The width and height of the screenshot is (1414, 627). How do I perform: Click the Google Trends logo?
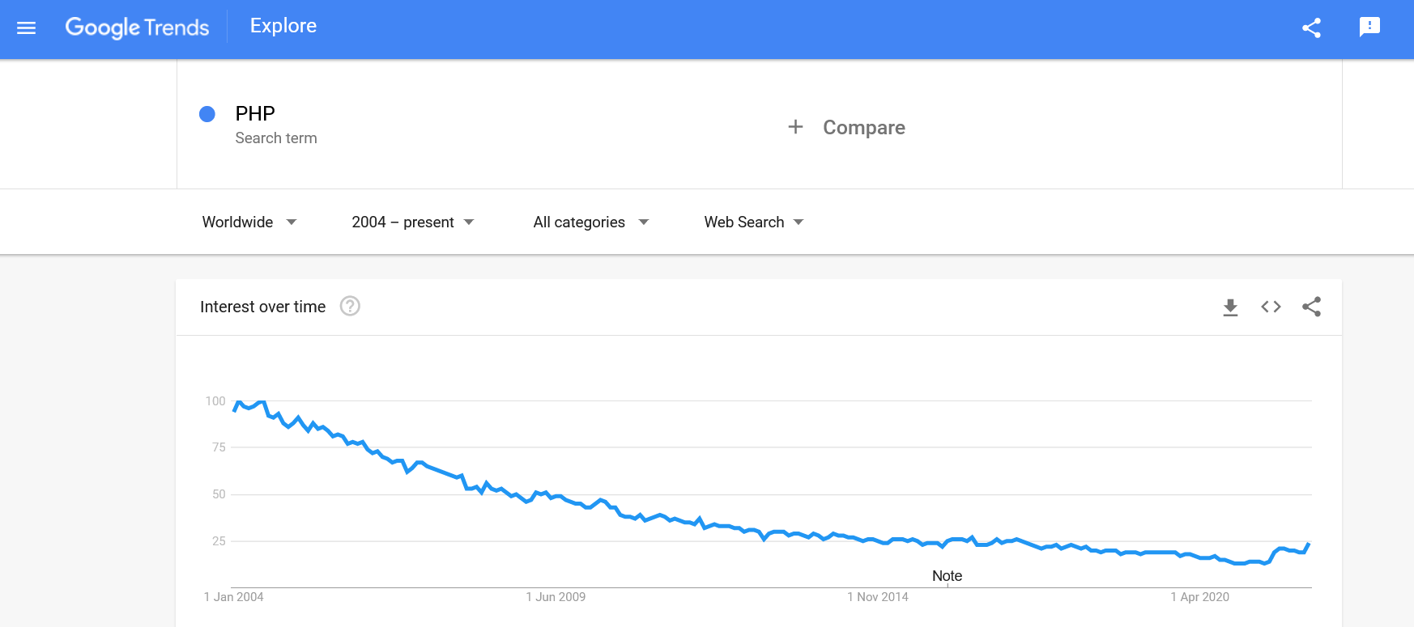137,28
